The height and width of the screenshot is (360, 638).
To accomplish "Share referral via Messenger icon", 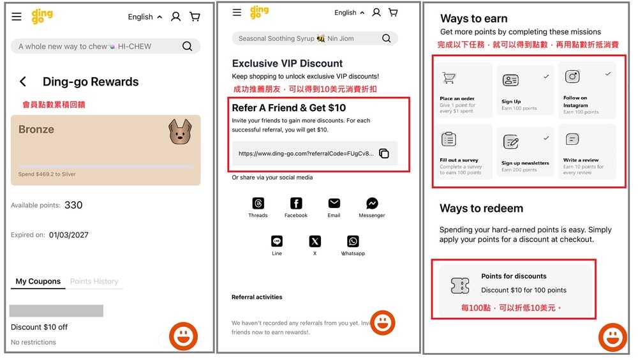I will [x=372, y=203].
